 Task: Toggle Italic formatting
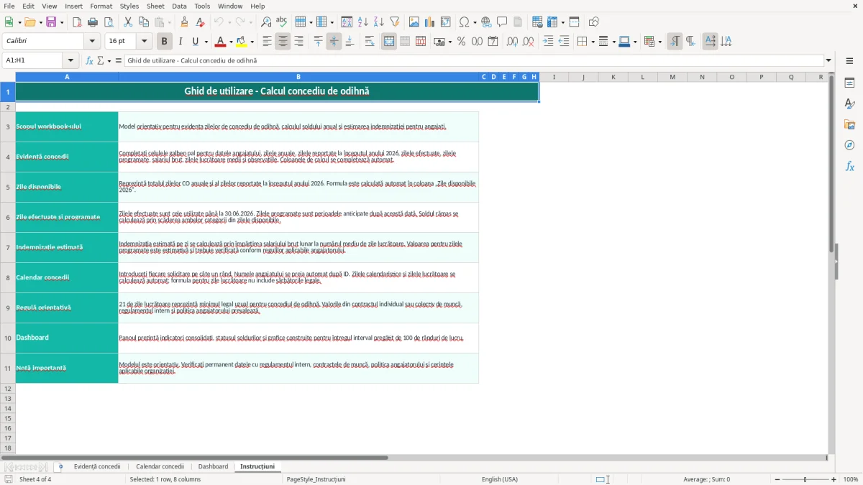[181, 42]
